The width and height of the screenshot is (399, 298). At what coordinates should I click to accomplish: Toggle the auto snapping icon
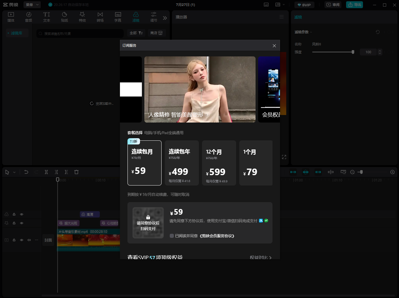306,172
